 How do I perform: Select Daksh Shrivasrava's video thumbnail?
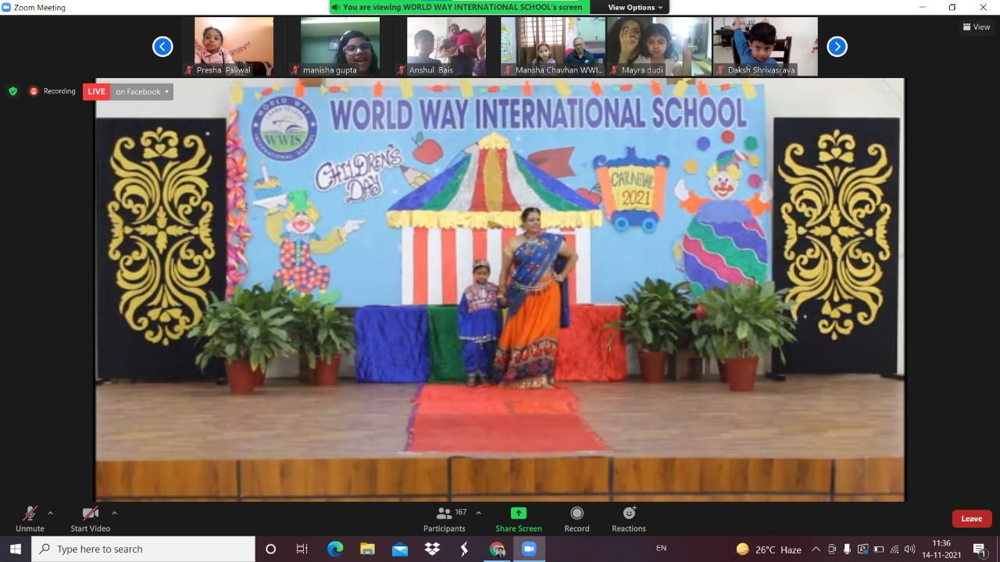(766, 47)
